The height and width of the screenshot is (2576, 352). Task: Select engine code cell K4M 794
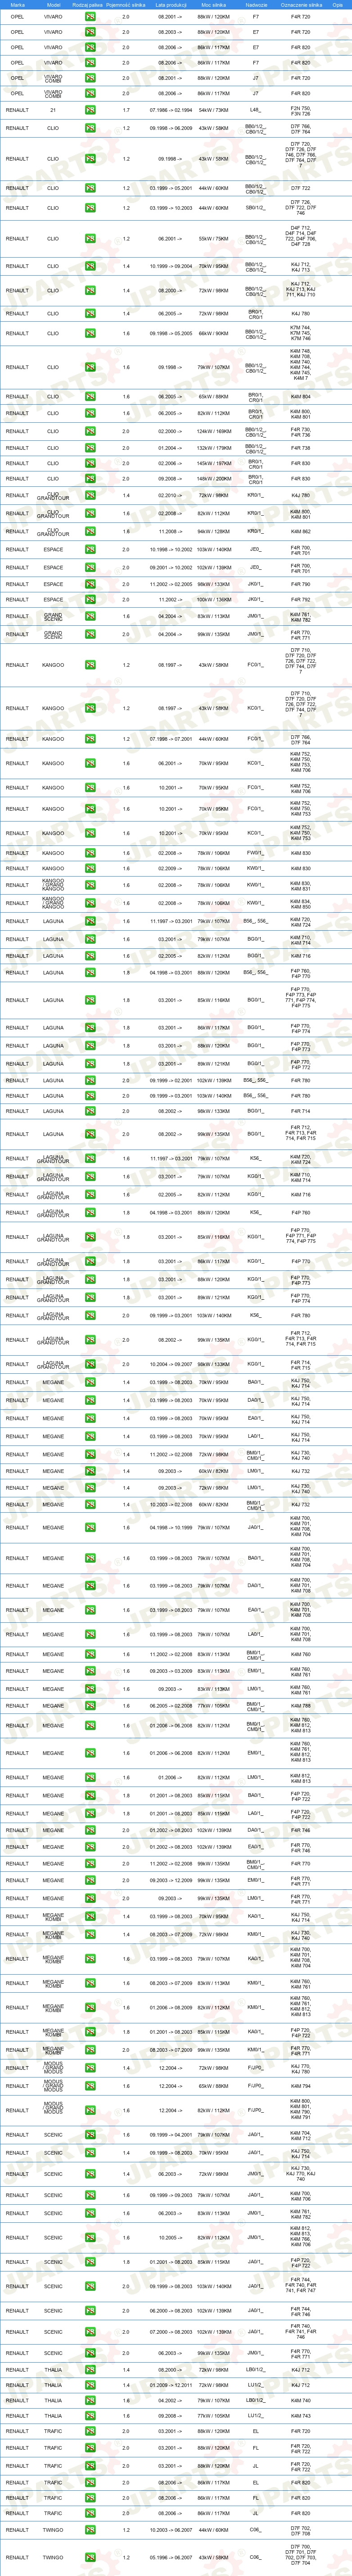coord(300,2087)
